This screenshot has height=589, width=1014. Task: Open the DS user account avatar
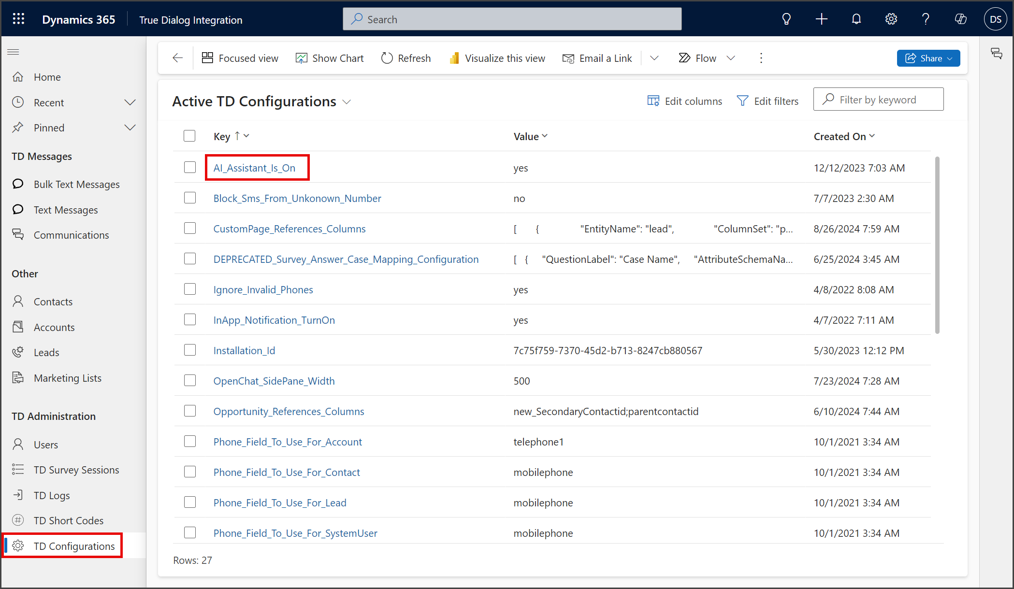click(x=996, y=19)
